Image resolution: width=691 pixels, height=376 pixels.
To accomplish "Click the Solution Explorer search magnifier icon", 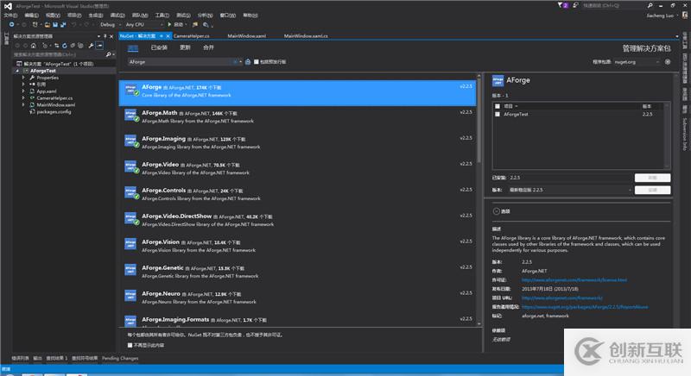I will (106, 54).
